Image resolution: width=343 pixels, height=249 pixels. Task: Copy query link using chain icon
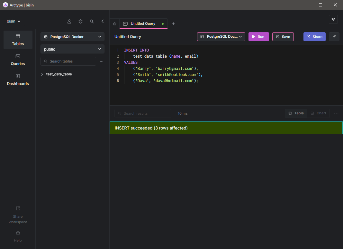(334, 37)
